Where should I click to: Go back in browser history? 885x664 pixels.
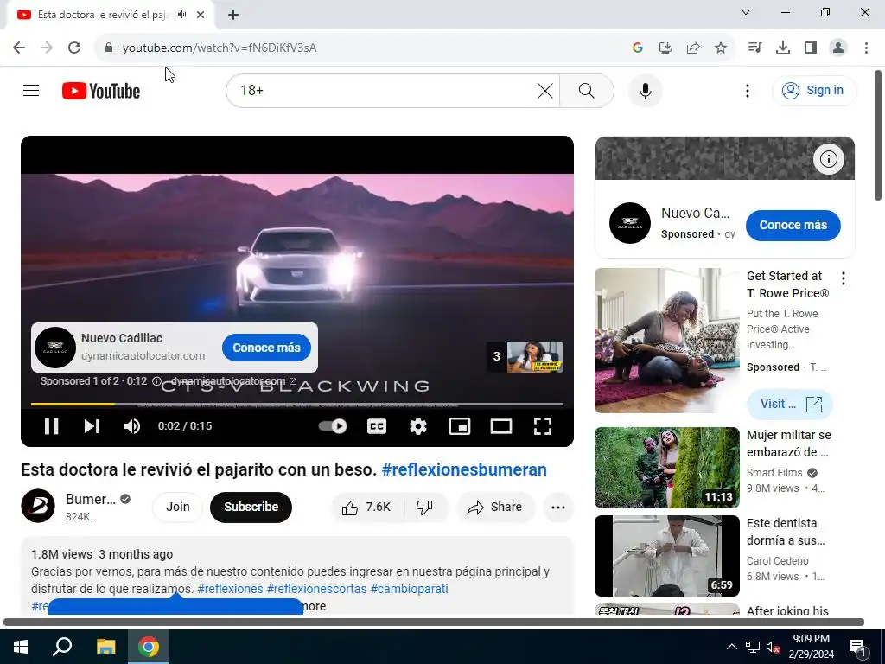19,48
